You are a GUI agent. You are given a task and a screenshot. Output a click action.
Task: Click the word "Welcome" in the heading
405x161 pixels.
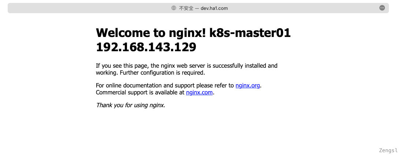123,33
